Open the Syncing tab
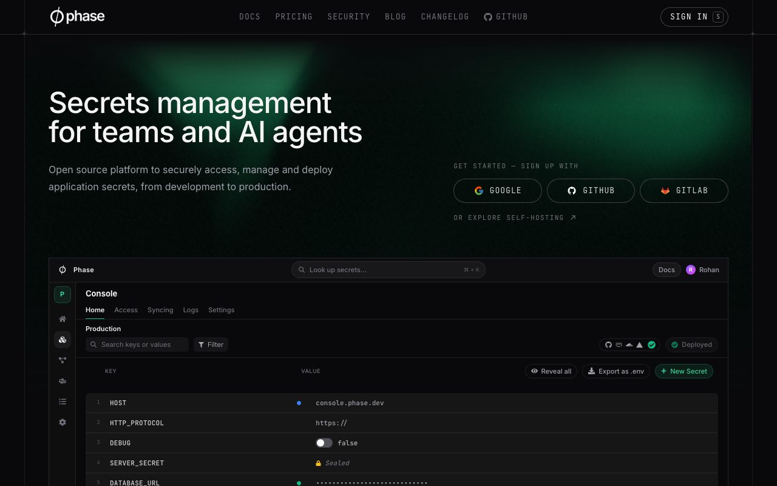 (x=160, y=310)
